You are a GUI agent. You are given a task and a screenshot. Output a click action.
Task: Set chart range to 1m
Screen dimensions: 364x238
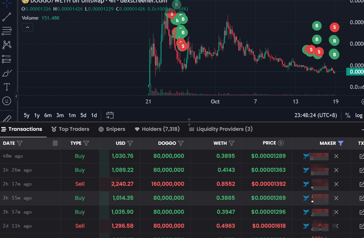[72, 115]
